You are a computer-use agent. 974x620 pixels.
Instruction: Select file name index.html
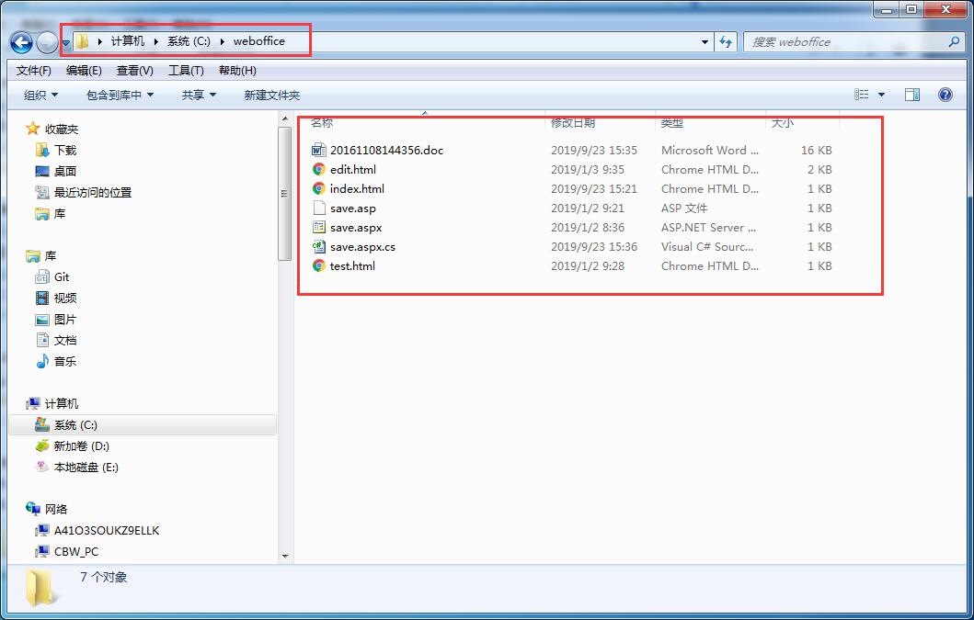coord(357,188)
